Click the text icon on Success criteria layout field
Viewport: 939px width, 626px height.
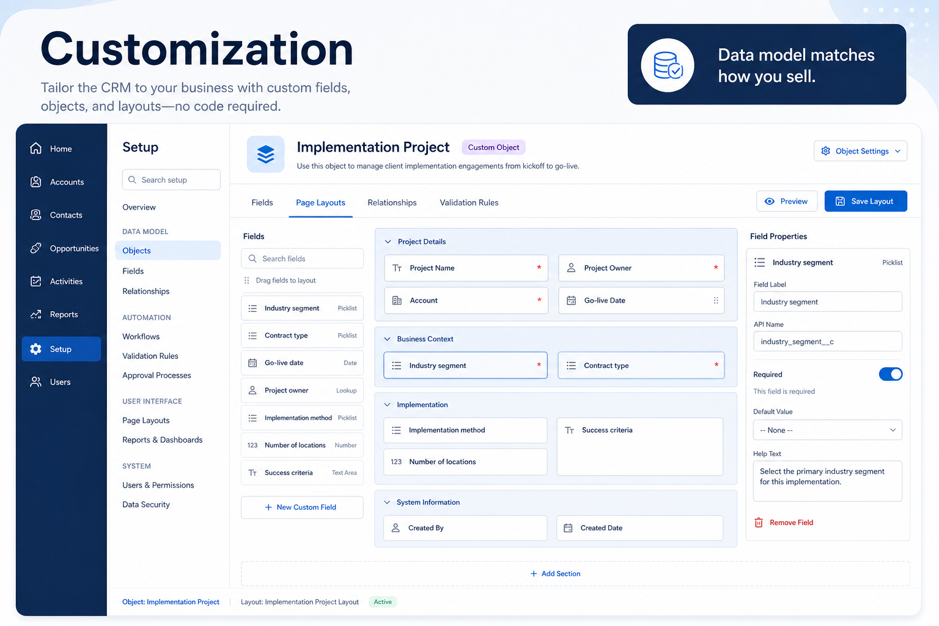(569, 430)
